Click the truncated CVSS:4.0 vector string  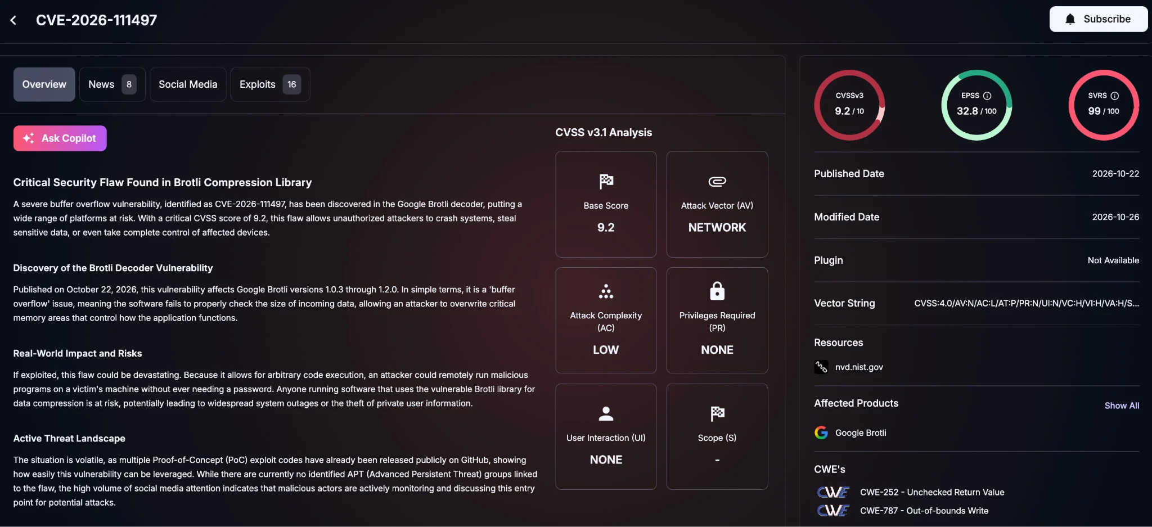[1027, 303]
